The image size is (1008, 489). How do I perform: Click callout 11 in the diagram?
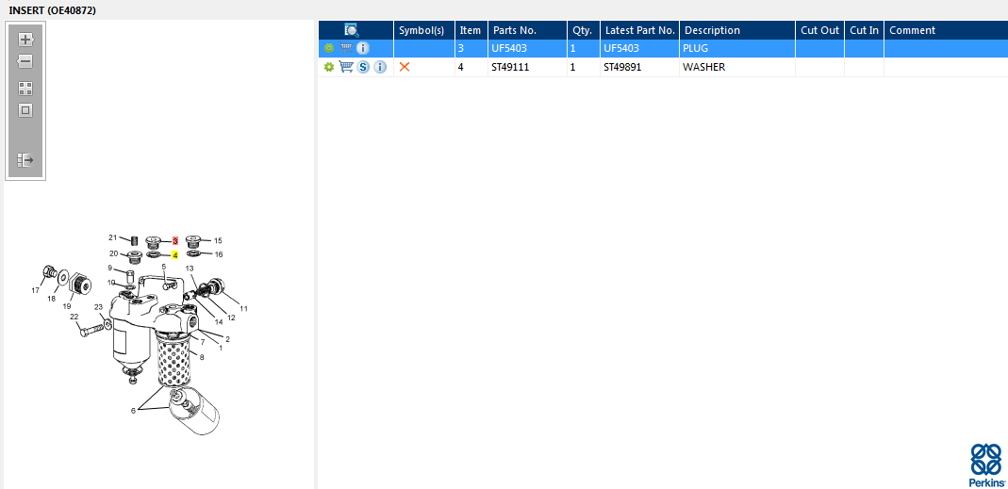[x=243, y=308]
